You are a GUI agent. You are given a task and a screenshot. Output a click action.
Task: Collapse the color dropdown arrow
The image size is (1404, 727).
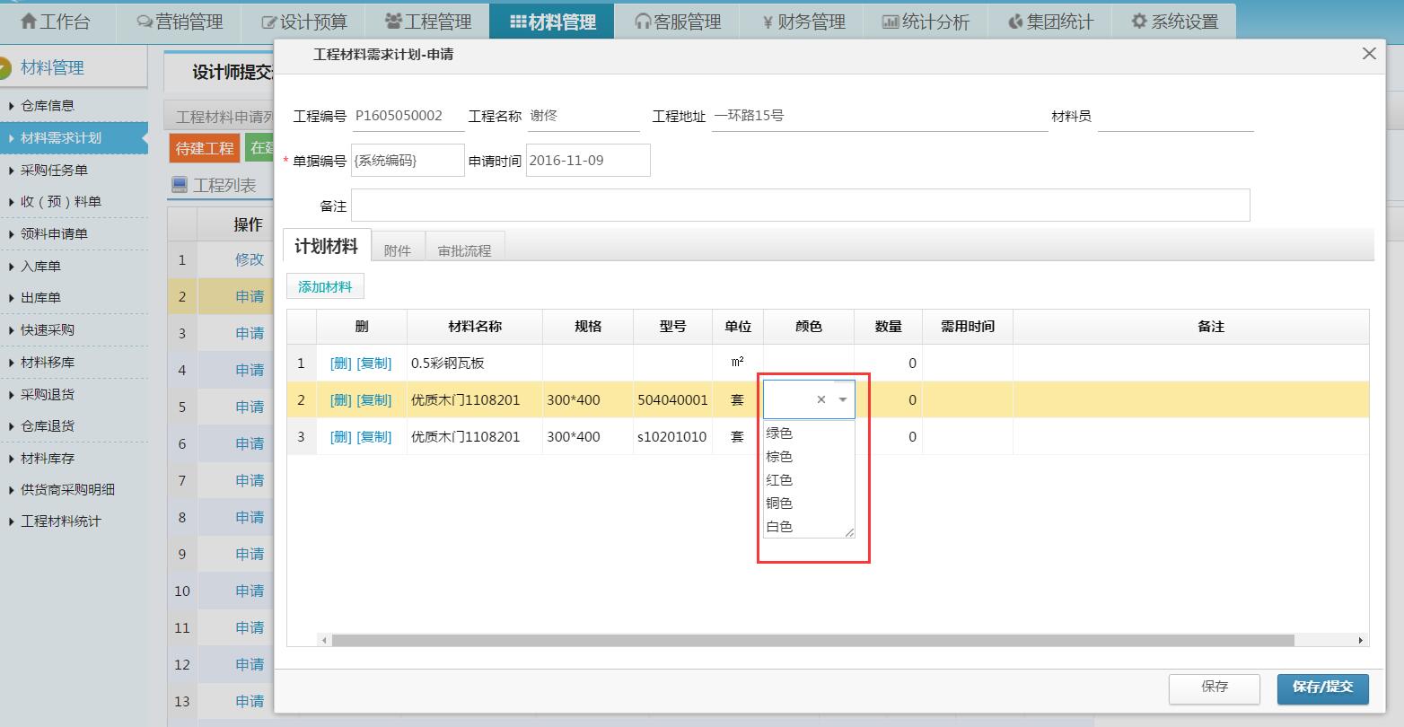point(842,400)
